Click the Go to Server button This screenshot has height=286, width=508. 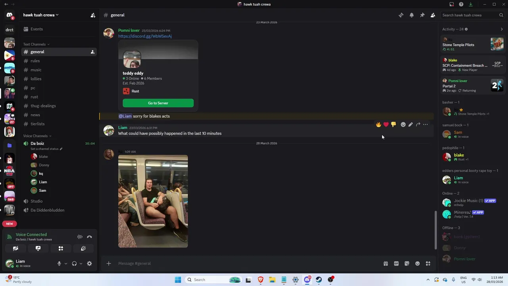[x=158, y=103]
